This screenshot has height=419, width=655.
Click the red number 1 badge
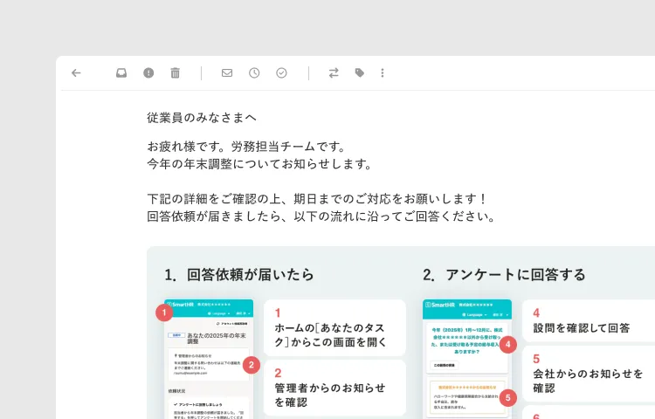(x=164, y=312)
